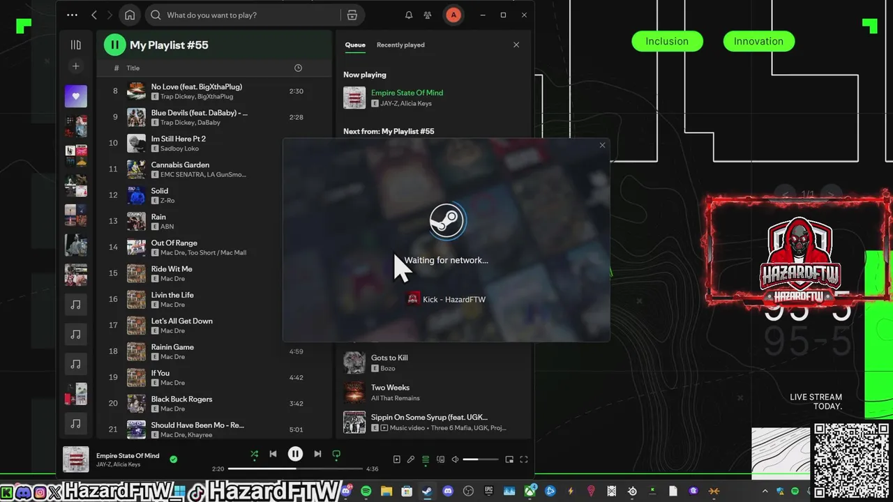Select the track Let's All Get Down

click(x=214, y=326)
